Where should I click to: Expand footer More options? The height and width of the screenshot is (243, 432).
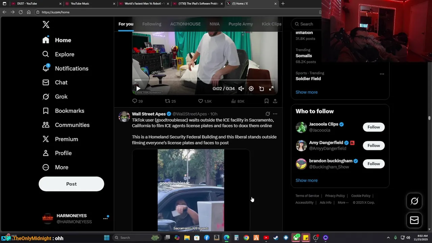click(343, 202)
